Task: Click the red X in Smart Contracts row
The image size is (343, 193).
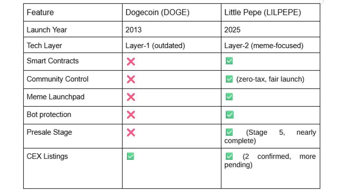Action: pos(131,61)
